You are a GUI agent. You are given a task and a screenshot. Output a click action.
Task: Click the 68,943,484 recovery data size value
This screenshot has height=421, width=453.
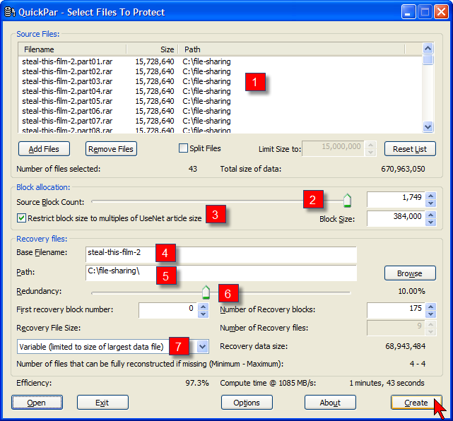pos(406,346)
